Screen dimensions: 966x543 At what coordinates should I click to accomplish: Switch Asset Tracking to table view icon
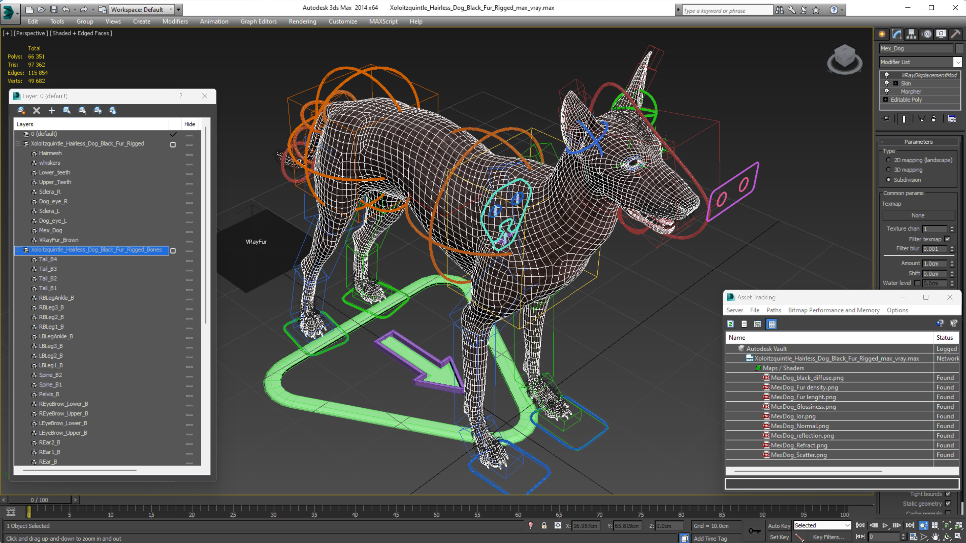[772, 324]
